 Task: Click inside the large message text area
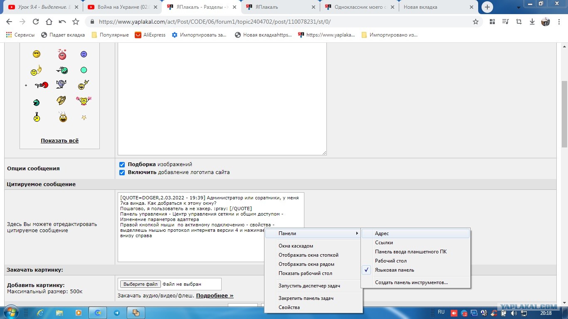coord(222,99)
